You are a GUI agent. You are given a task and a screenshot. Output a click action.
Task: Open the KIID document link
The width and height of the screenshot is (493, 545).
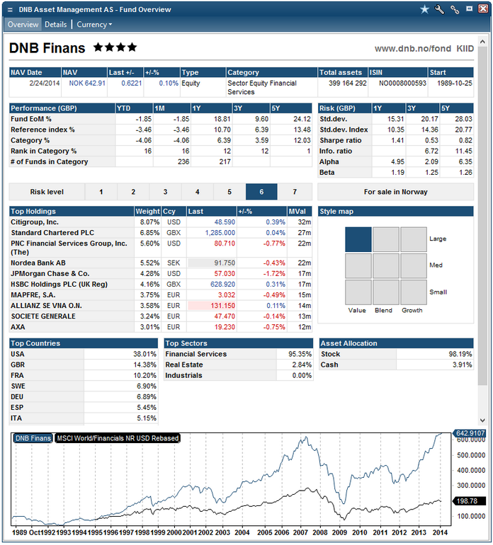point(465,48)
